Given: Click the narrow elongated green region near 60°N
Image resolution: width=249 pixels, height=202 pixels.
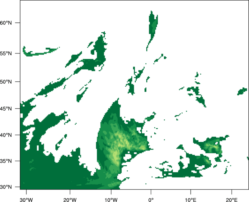Looking at the screenshot, I should [x=153, y=26].
